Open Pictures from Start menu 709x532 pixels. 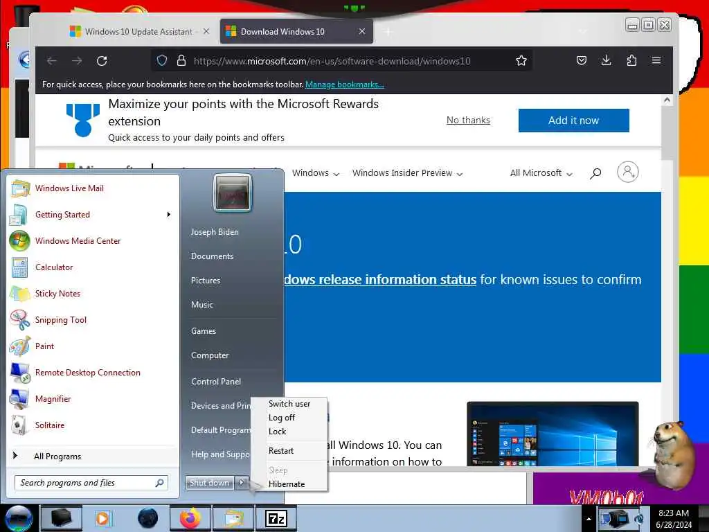[205, 280]
